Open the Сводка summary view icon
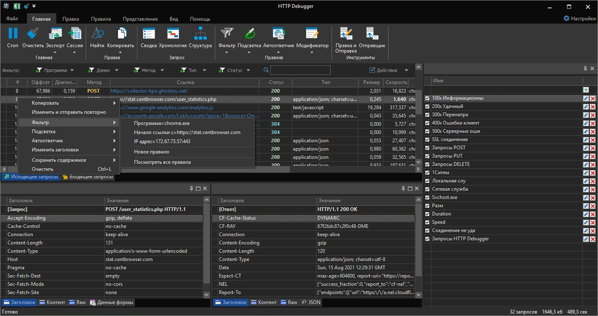This screenshot has width=598, height=316. [x=149, y=34]
